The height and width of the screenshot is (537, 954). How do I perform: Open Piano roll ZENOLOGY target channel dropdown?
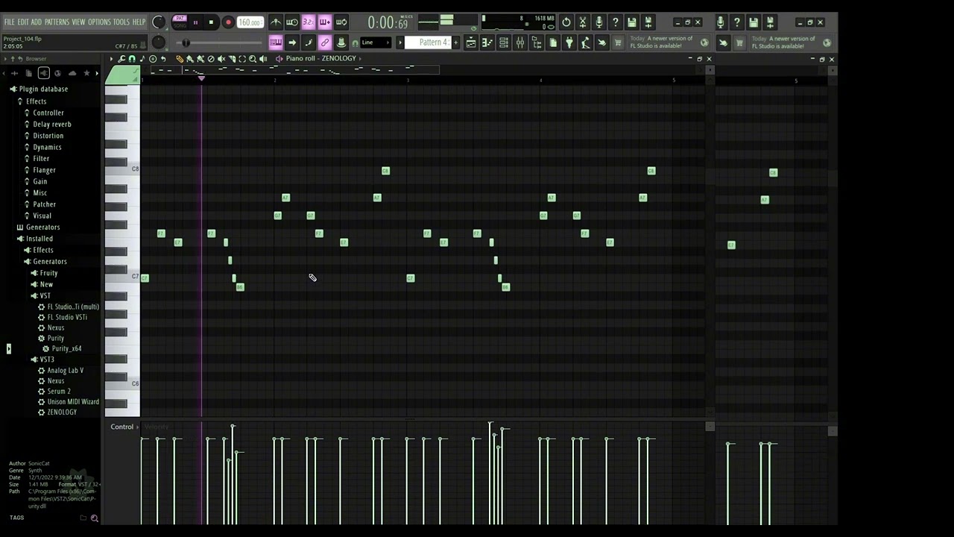(x=322, y=59)
